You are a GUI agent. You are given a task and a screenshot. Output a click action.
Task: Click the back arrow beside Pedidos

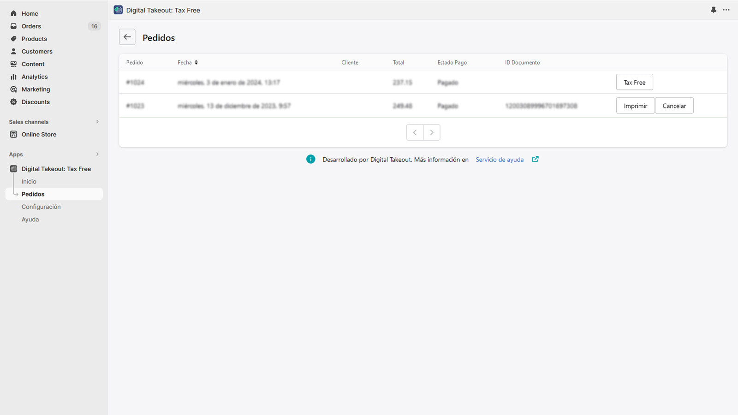pyautogui.click(x=127, y=37)
